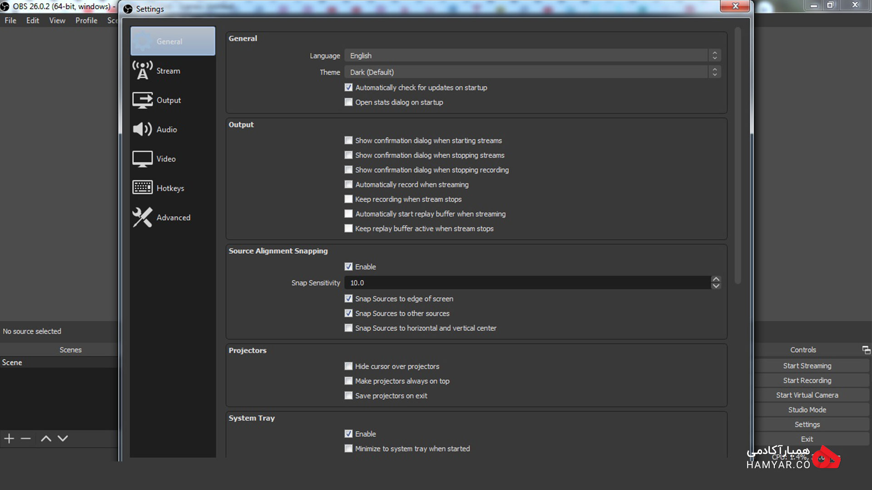Remove scene with the minus icon

[x=26, y=438]
